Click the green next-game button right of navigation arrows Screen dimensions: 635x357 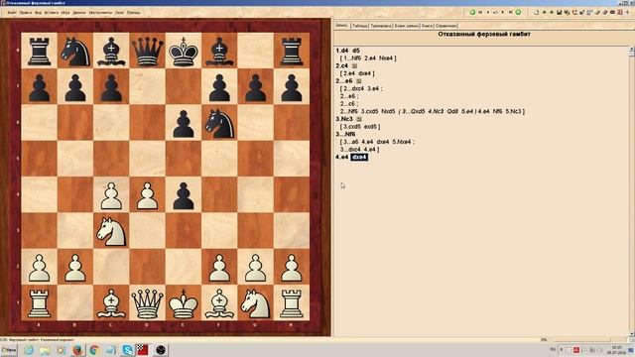click(518, 12)
